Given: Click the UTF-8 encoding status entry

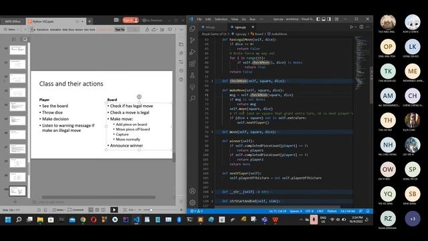Looking at the screenshot, I should pyautogui.click(x=309, y=211).
